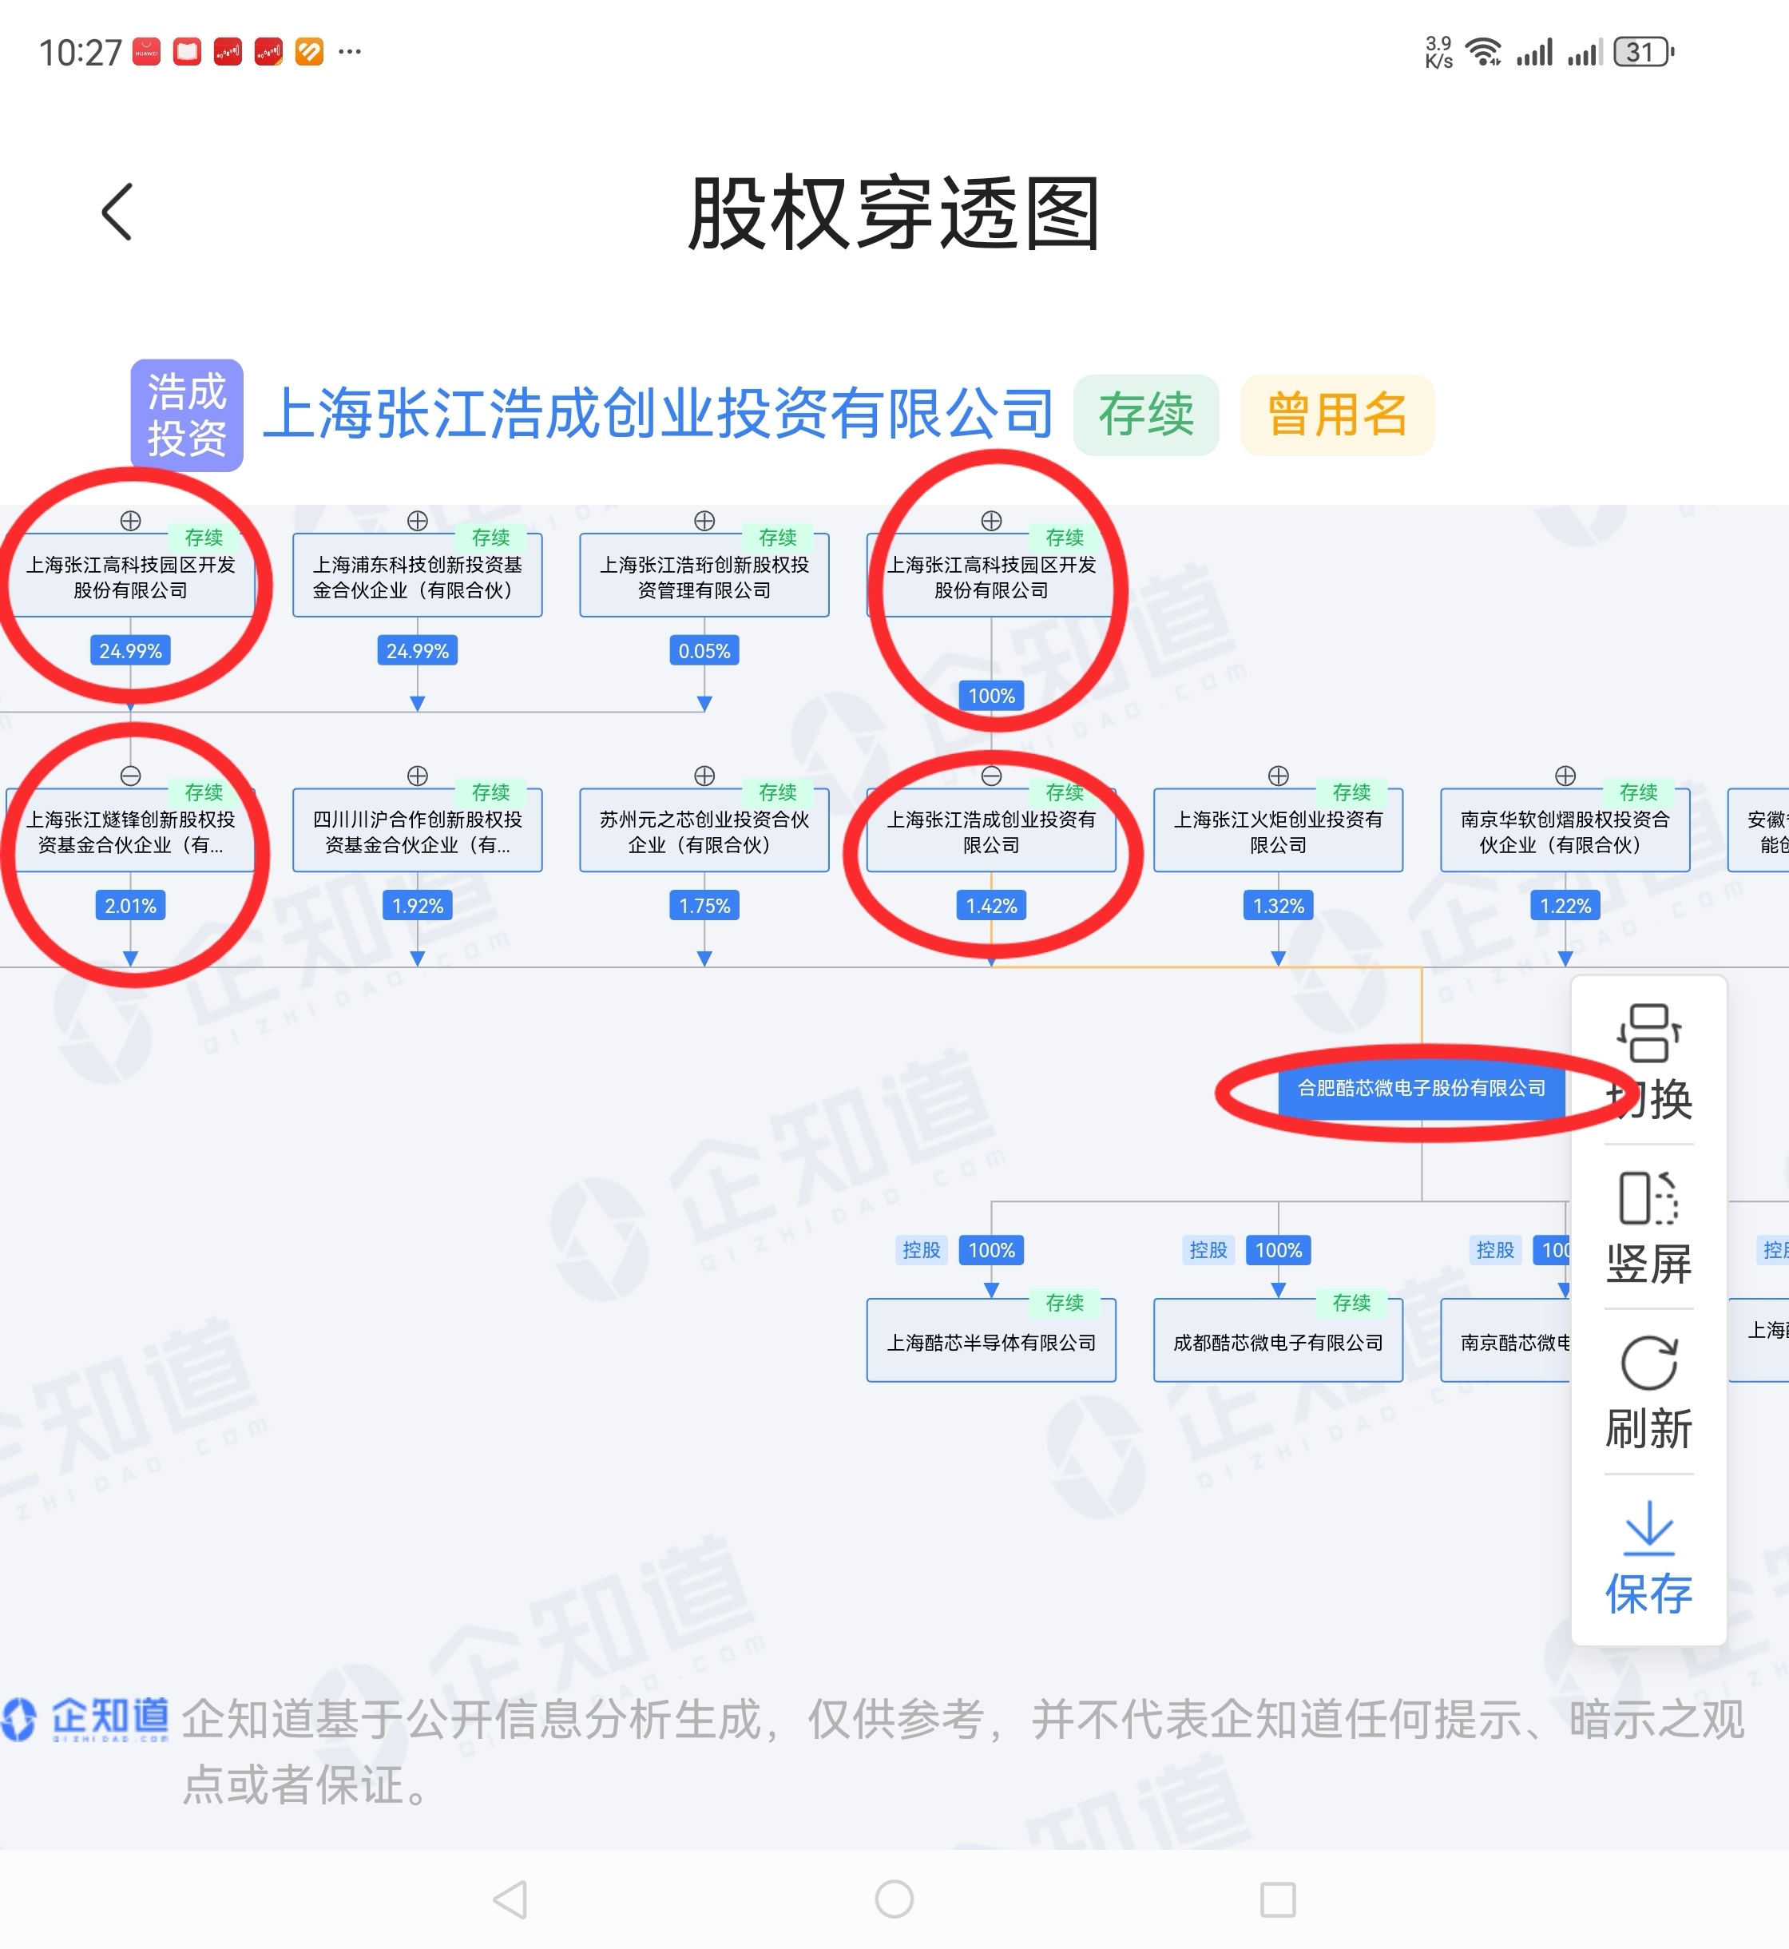Select 上海张江火炬创业投资有限公司 shareholder node

1278,832
